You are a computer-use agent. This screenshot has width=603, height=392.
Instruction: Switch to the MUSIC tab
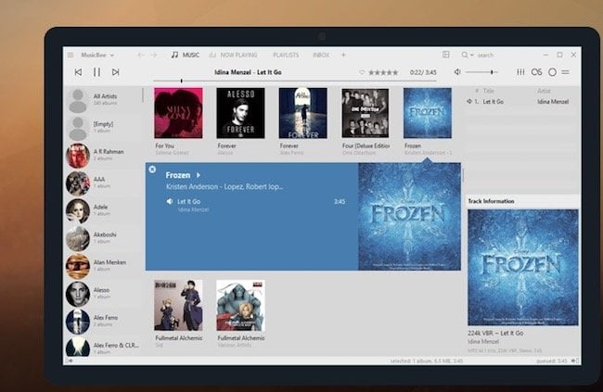(x=185, y=55)
